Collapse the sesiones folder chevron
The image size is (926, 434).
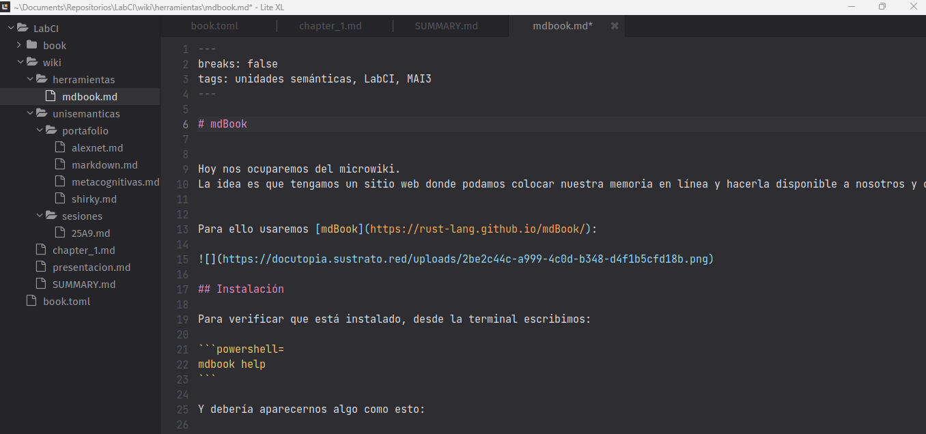coord(39,216)
